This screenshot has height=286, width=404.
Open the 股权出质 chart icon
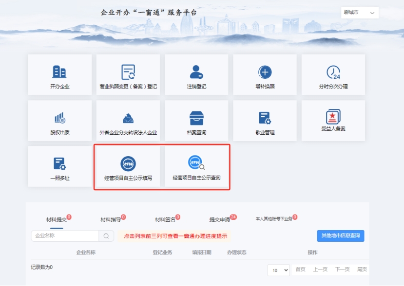pyautogui.click(x=60, y=118)
